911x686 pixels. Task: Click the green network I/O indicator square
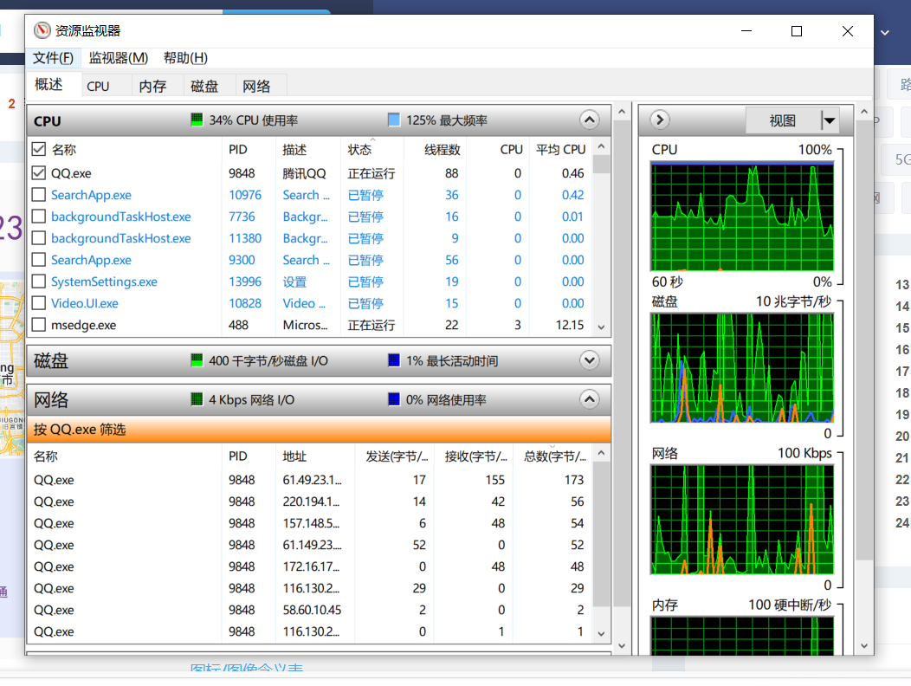[197, 399]
